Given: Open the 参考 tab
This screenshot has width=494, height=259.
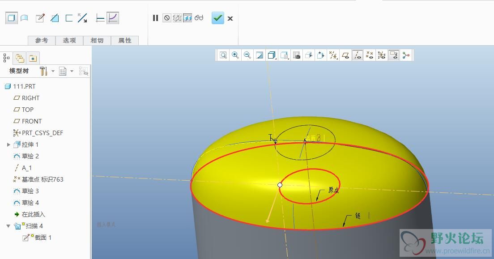Looking at the screenshot, I should click(42, 40).
